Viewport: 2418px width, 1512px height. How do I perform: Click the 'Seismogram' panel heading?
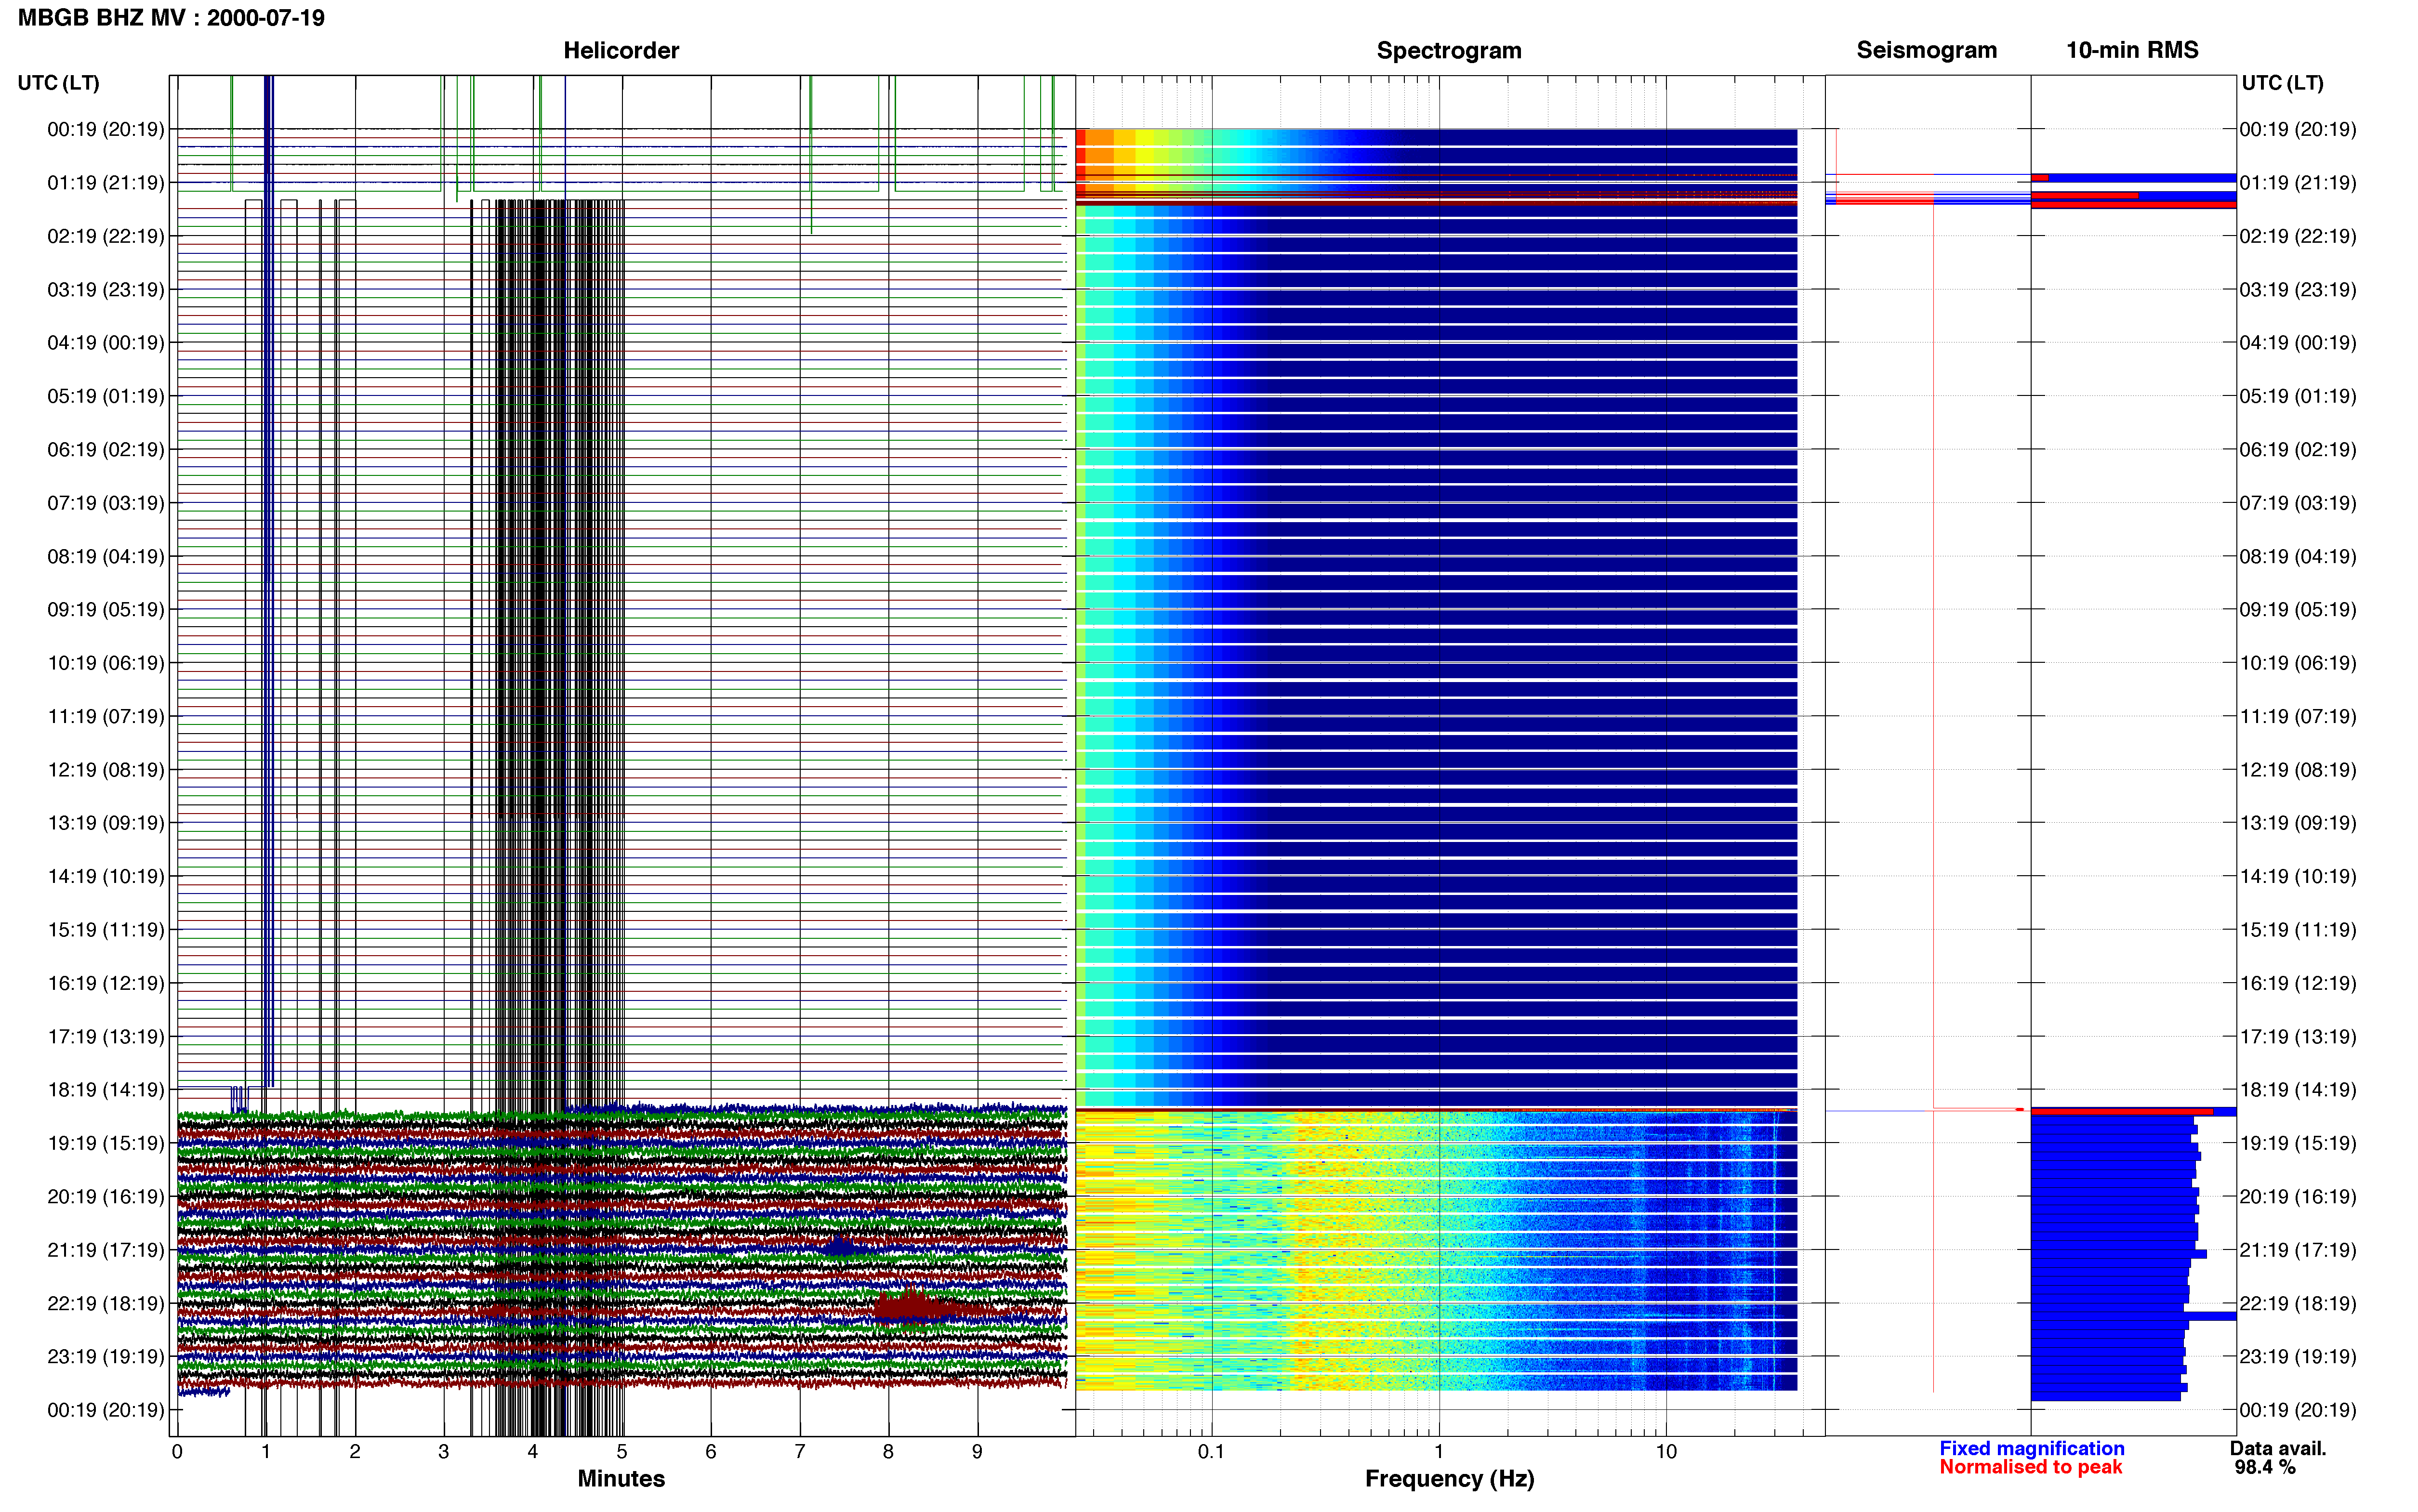point(1926,50)
